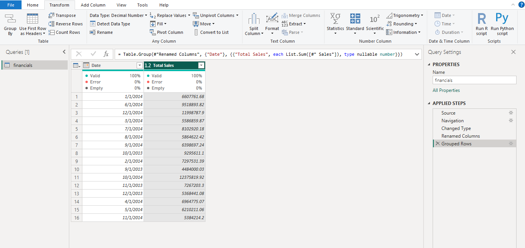
Task: Open settings gear for Navigation step
Action: 511,120
